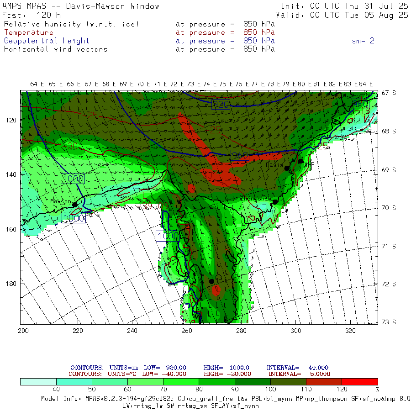Click the '70' tick label under the colorbar
The image size is (411, 411).
pyautogui.click(x=163, y=389)
